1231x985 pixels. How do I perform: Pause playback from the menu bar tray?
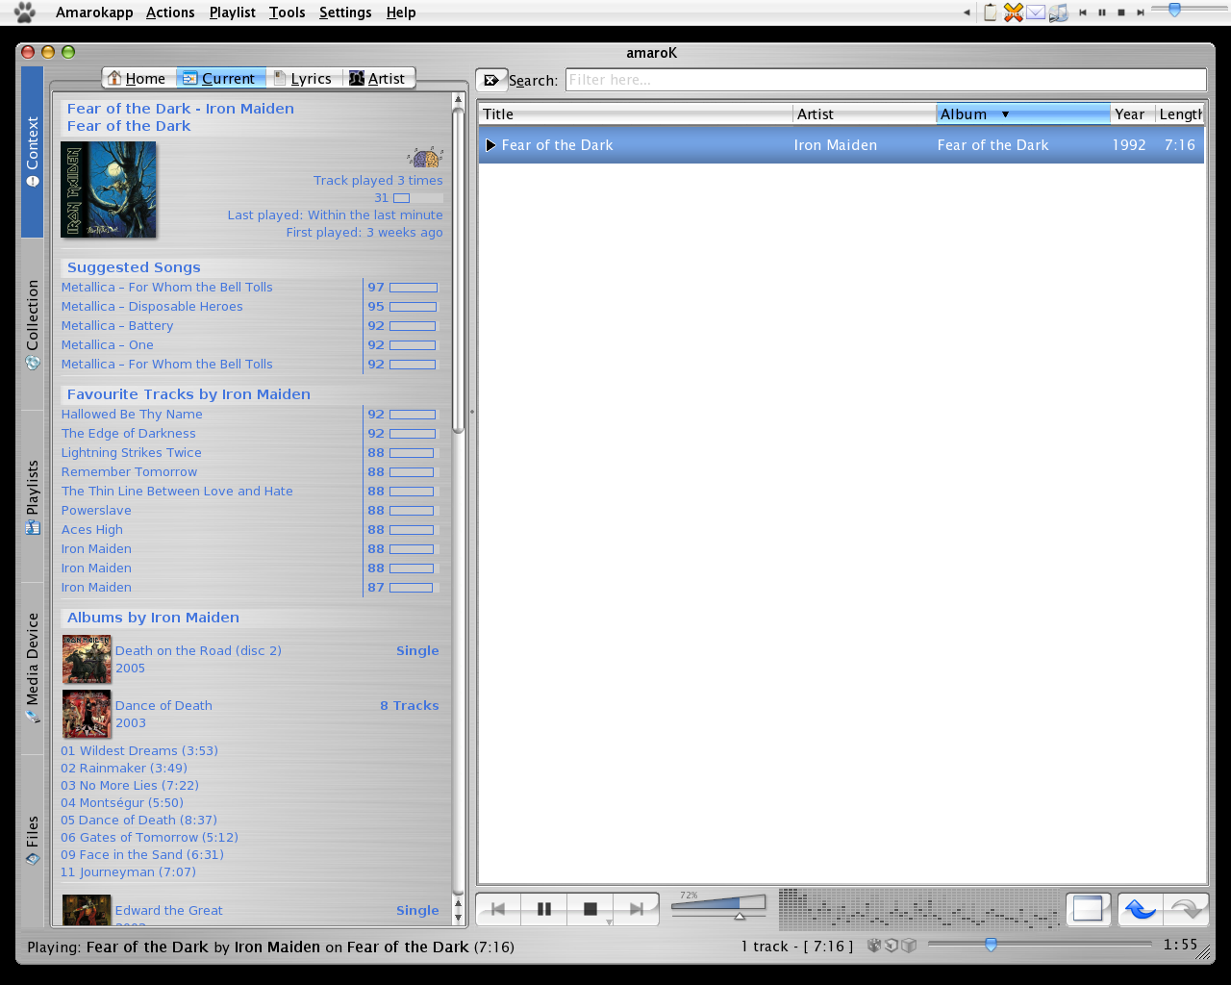(x=1102, y=13)
